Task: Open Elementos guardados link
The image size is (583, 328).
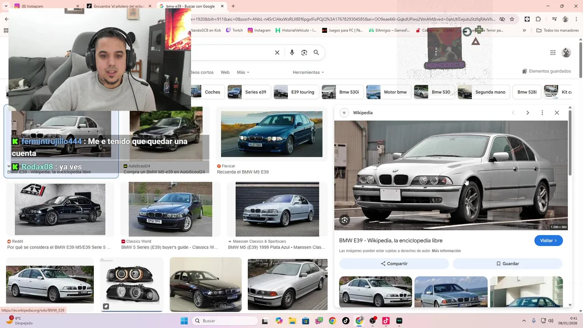Action: tap(547, 71)
